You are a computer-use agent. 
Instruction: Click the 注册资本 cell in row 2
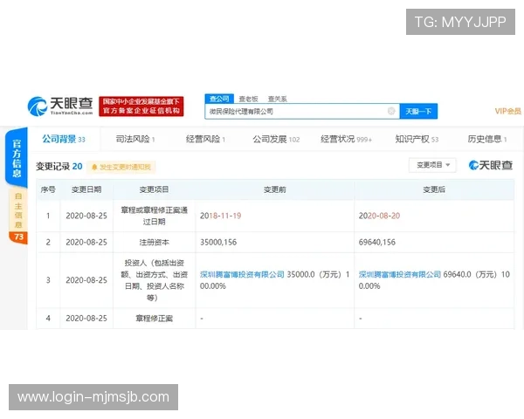(154, 243)
